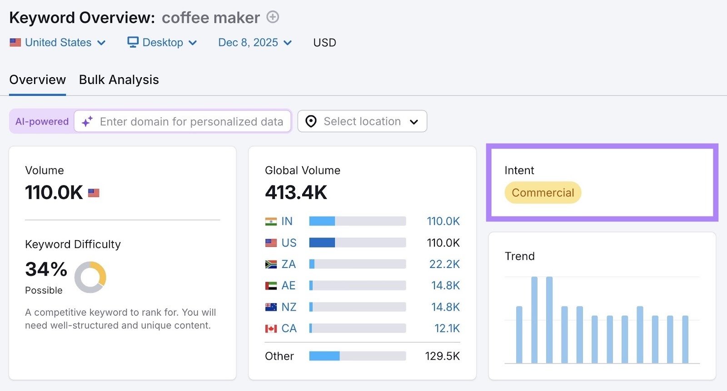This screenshot has width=727, height=391.
Task: Click the 22.2K value for ZA
Action: point(444,264)
